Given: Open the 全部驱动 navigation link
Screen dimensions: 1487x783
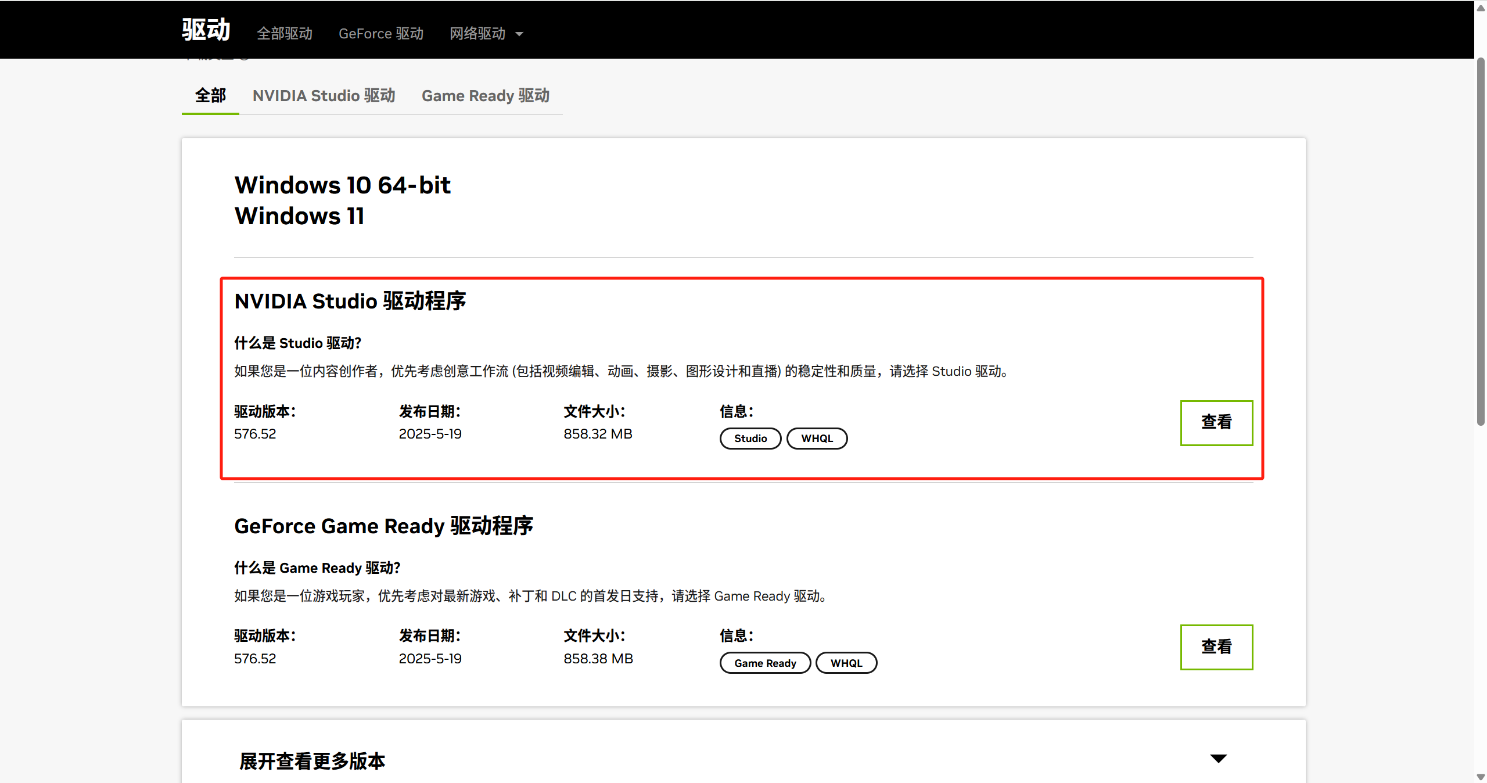Looking at the screenshot, I should 284,34.
